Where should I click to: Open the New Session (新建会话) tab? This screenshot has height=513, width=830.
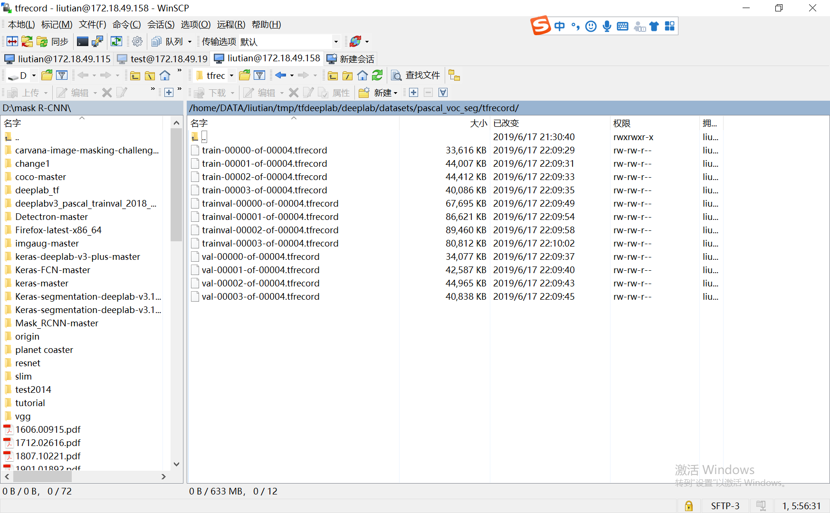pos(351,59)
